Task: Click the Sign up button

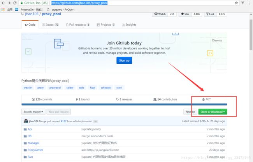Action: (124, 60)
